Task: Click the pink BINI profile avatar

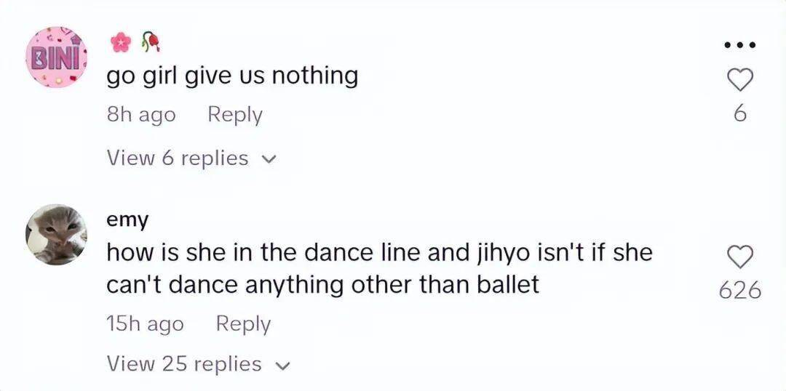Action: point(57,57)
